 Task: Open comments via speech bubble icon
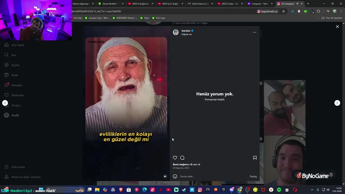tap(182, 158)
